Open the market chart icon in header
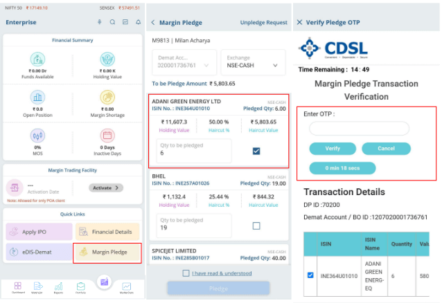 click(x=125, y=22)
